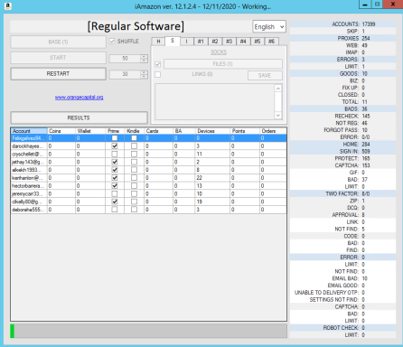The width and height of the screenshot is (403, 347).
Task: Switch to the #3 tab
Action: [229, 42]
